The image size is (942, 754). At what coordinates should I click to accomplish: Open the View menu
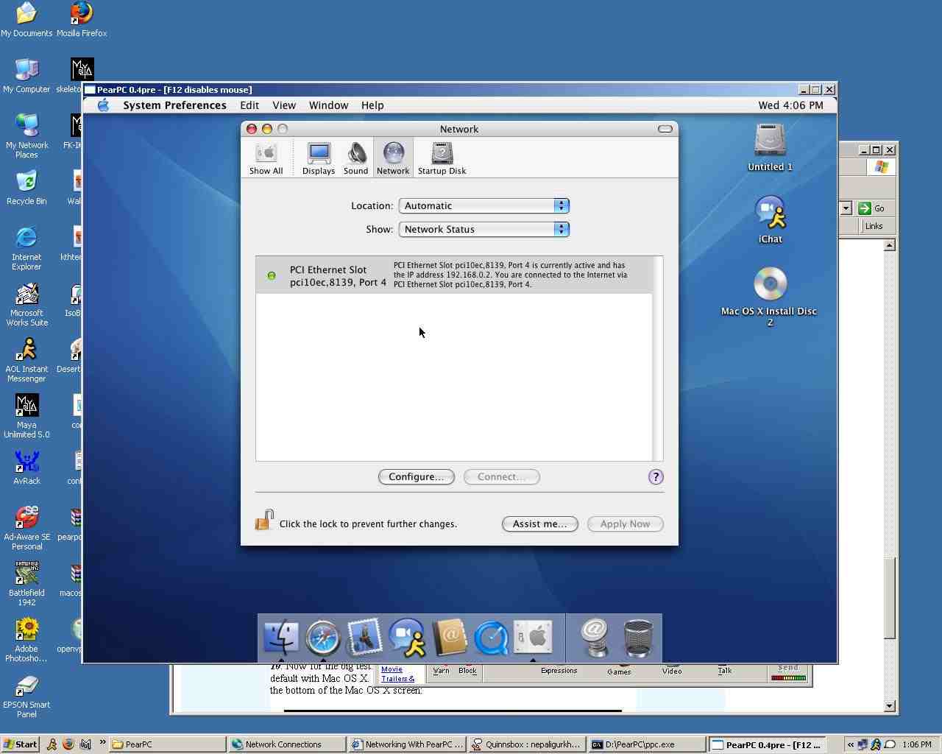point(284,105)
